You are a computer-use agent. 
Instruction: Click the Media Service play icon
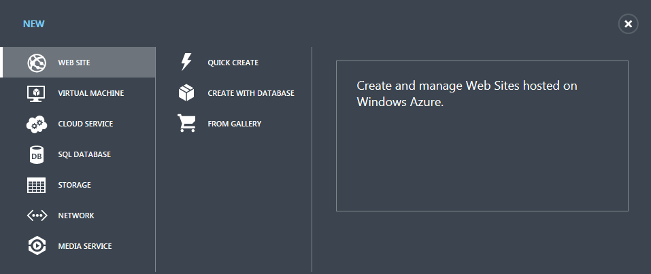37,245
